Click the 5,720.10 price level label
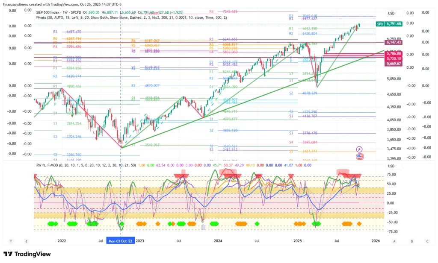This screenshot has height=263, width=438. click(x=393, y=58)
